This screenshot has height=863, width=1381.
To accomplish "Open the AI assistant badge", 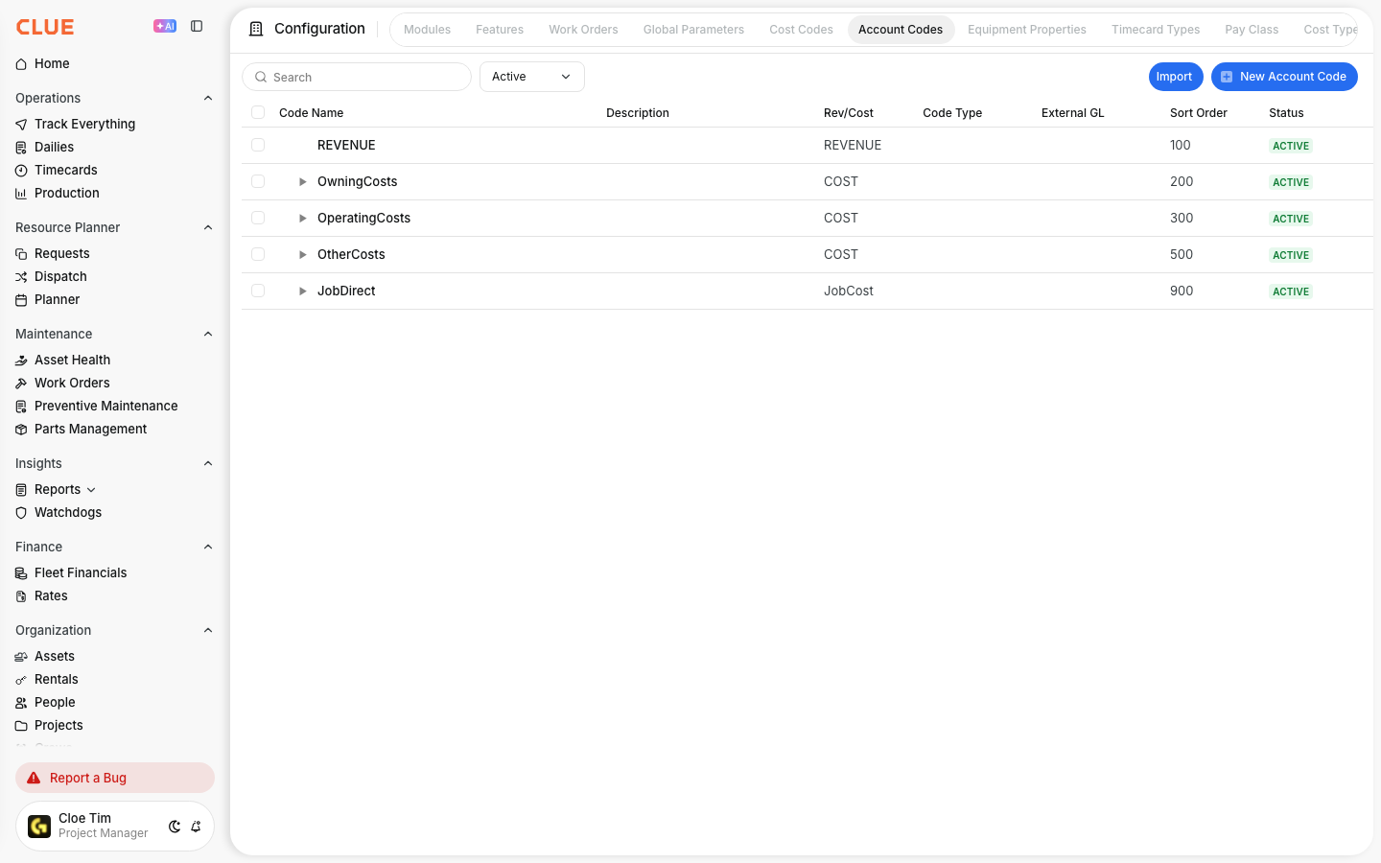I will coord(165,26).
